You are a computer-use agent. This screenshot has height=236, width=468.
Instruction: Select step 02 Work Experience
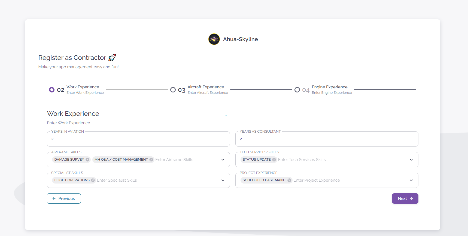coord(76,90)
